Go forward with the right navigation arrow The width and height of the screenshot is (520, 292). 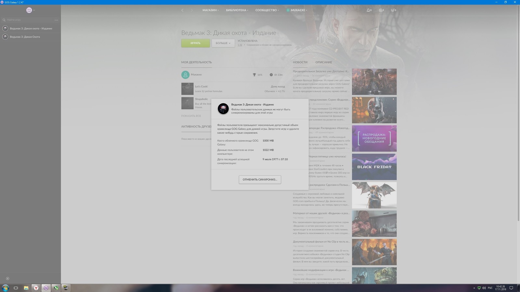[192, 10]
